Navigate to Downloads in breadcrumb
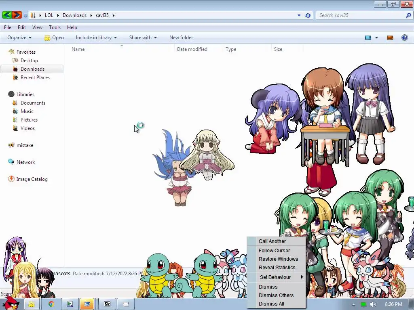 point(74,15)
